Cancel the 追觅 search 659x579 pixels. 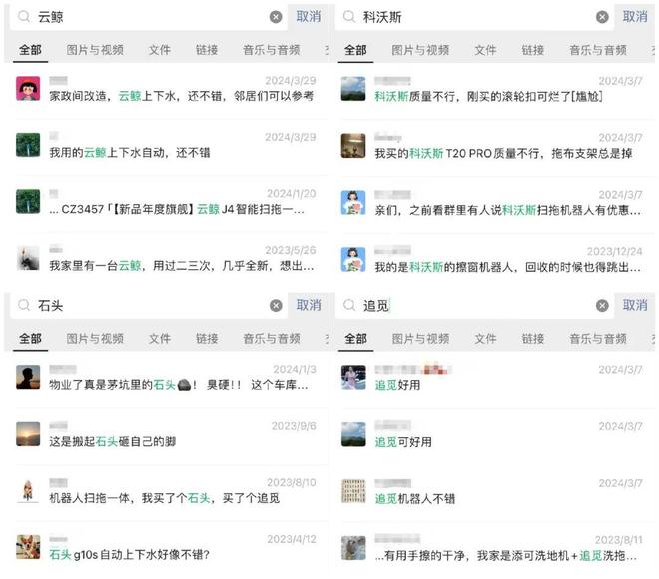tap(635, 305)
